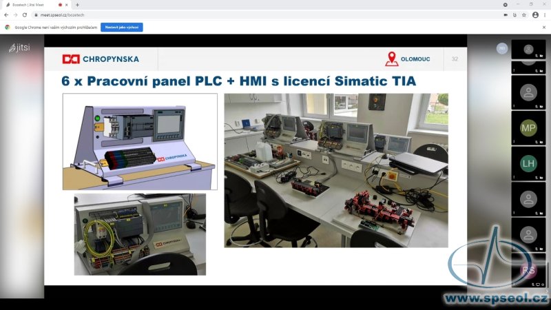551x310 pixels.
Task: Reload the Jitsi Meet page
Action: pyautogui.click(x=25, y=15)
